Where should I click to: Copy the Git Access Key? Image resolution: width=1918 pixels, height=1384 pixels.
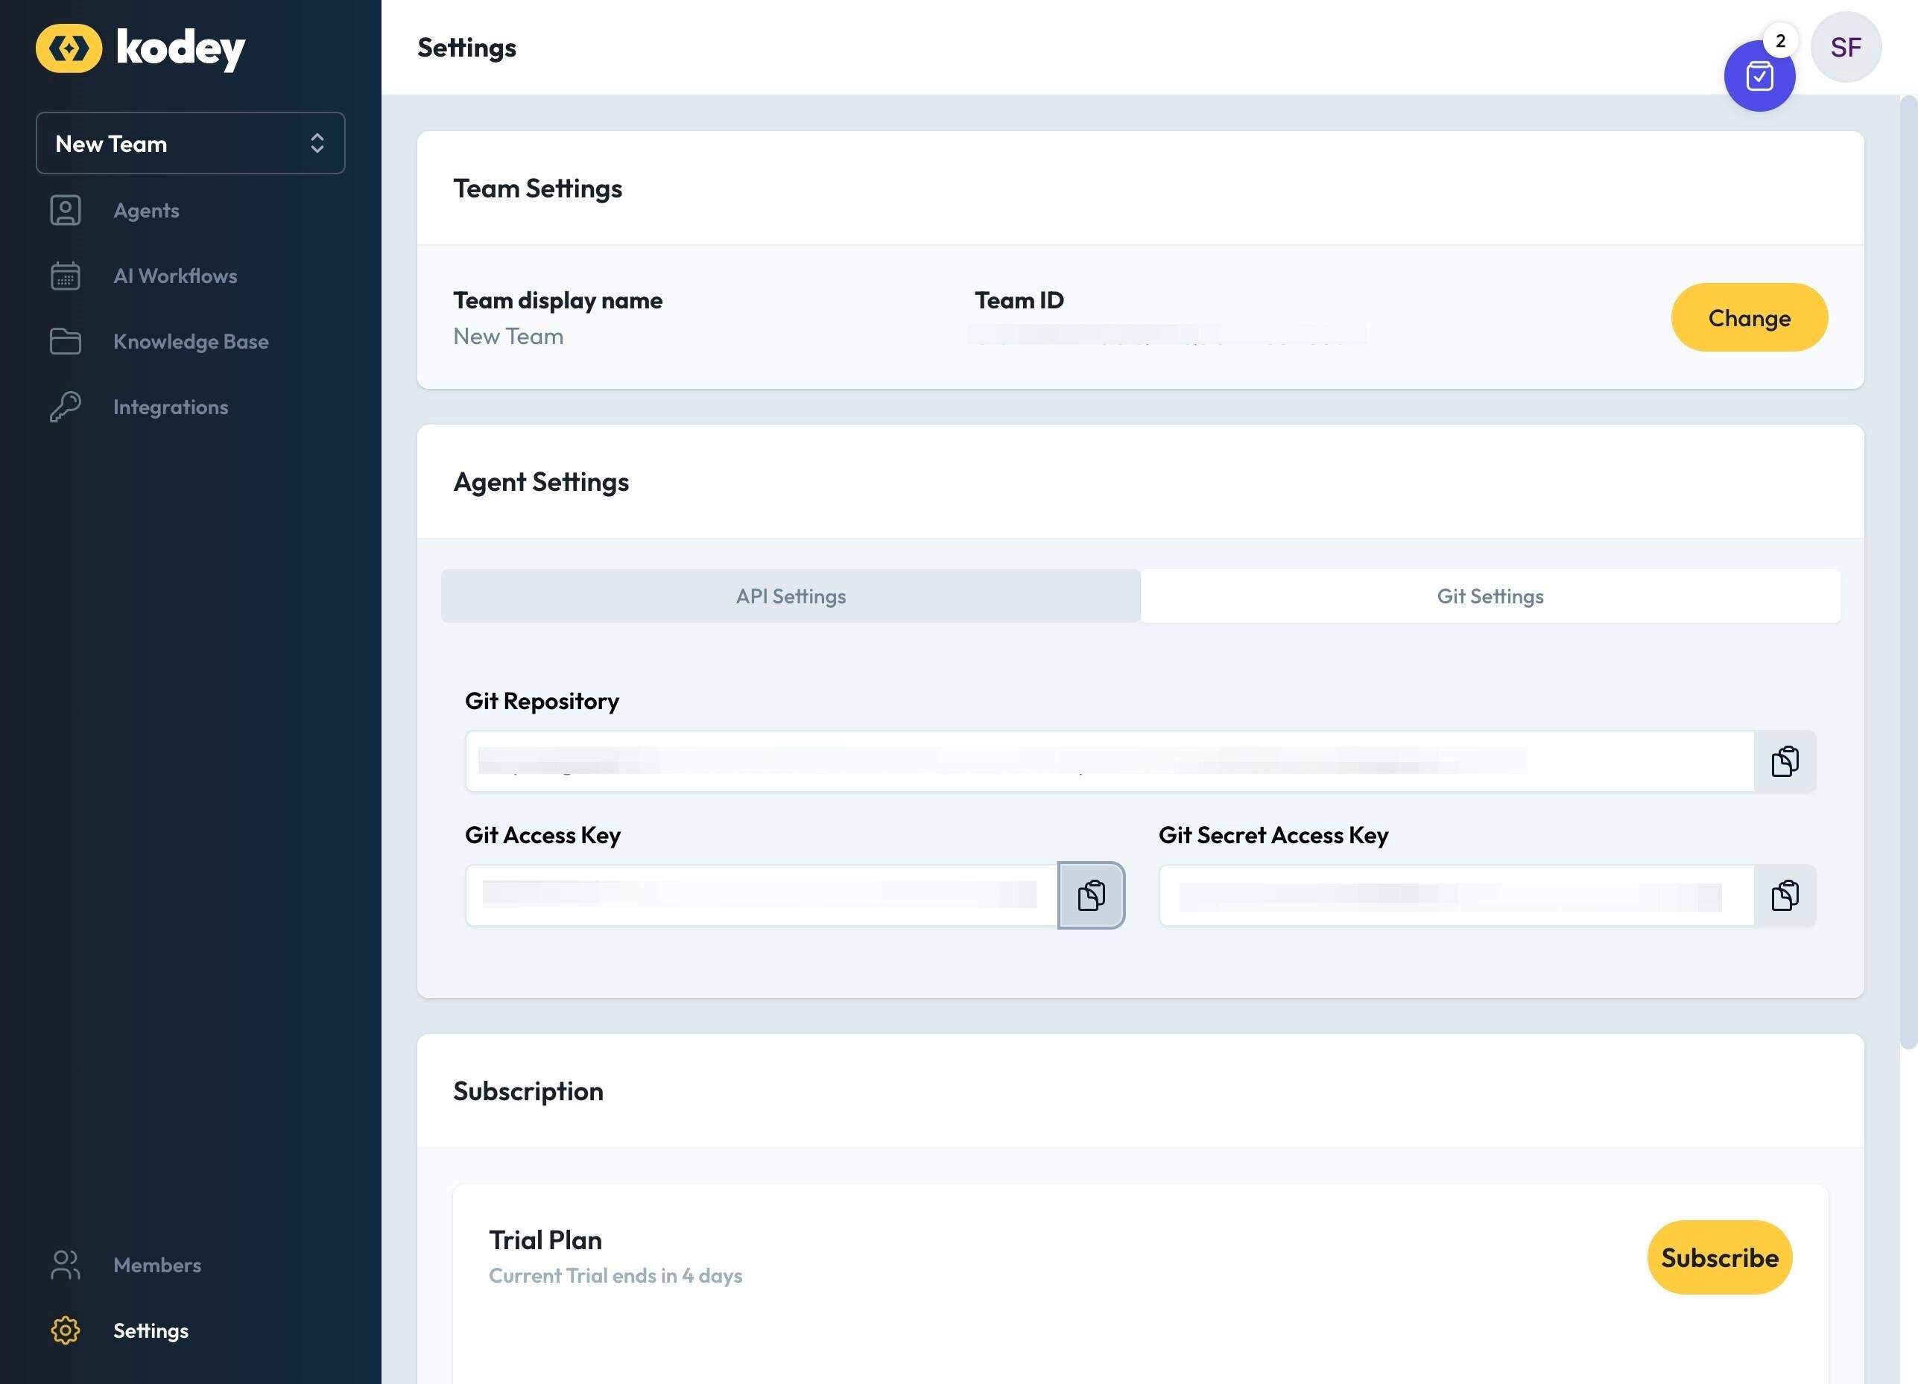(x=1091, y=895)
